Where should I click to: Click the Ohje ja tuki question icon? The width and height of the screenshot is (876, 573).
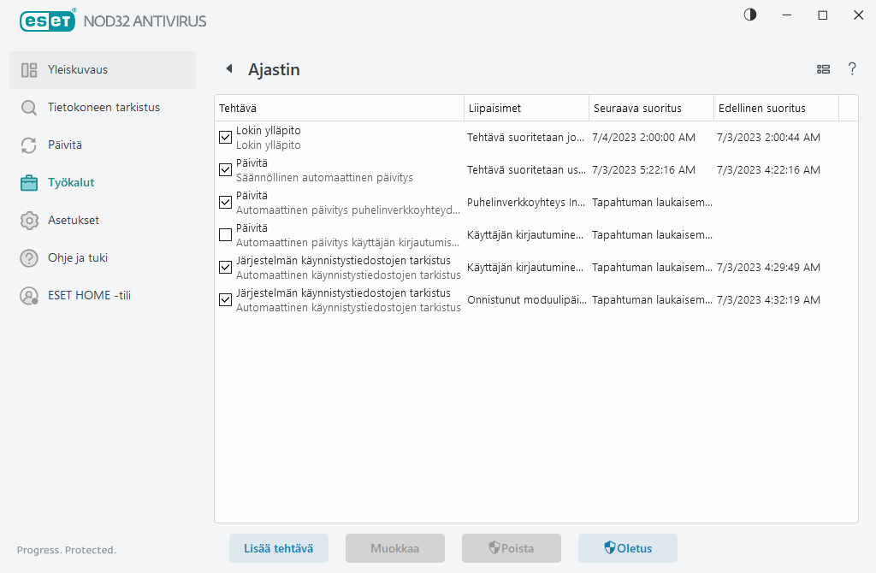point(29,258)
